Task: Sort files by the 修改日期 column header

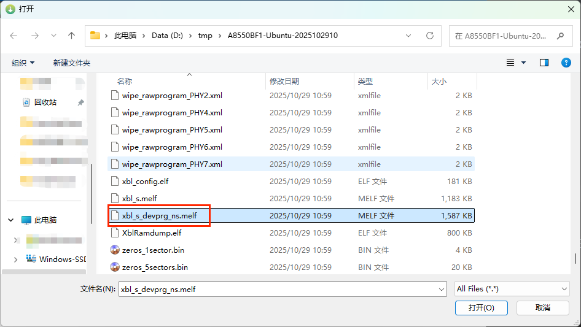Action: tap(284, 81)
